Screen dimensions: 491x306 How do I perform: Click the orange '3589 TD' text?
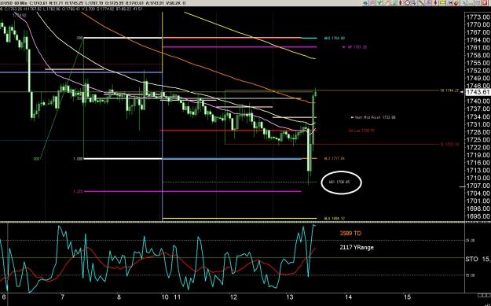pos(350,234)
